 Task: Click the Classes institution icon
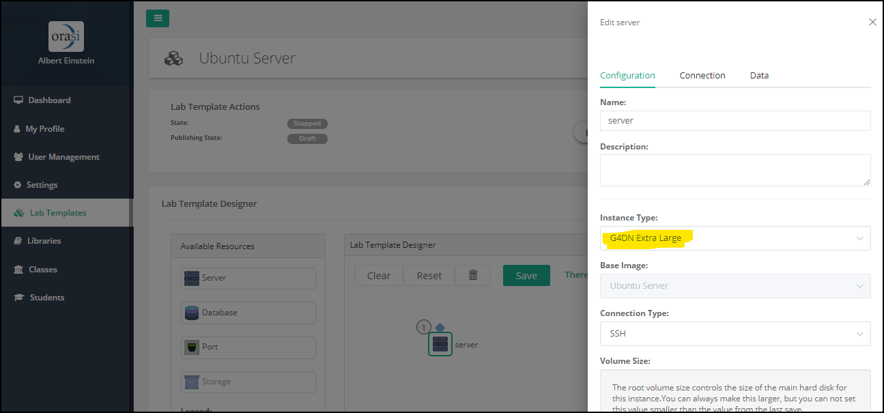[18, 270]
